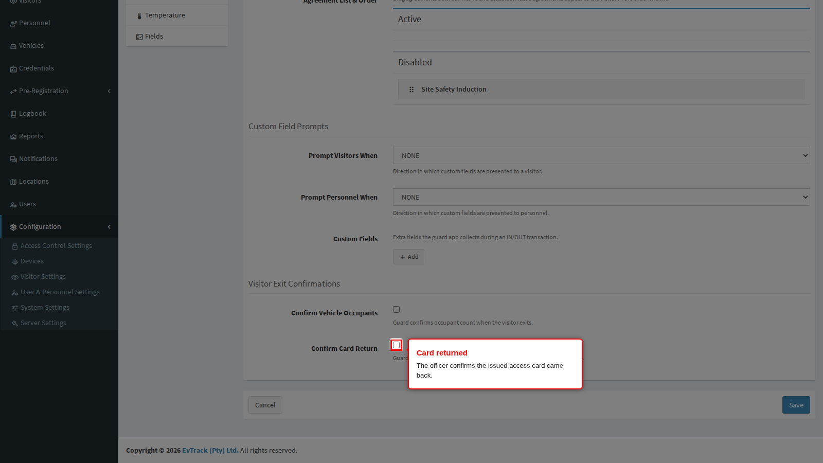Open the Personnel page
Image resolution: width=823 pixels, height=463 pixels.
click(59, 23)
